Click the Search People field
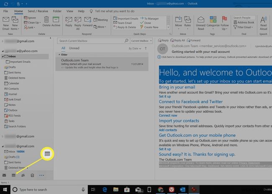272x194 pixels. pyautogui.click(x=244, y=18)
